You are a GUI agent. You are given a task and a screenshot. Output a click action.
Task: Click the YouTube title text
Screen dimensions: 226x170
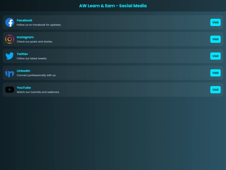point(24,88)
